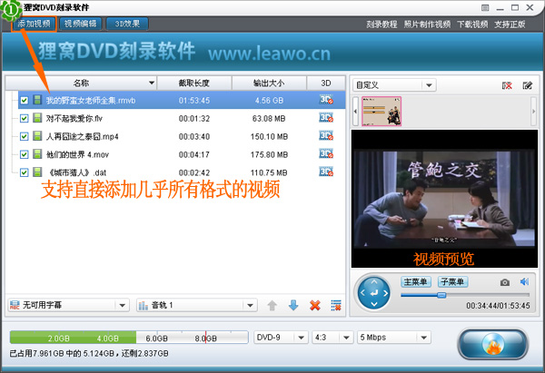Image resolution: width=545 pixels, height=373 pixels.
Task: Delete selected video with red X
Action: 315,306
